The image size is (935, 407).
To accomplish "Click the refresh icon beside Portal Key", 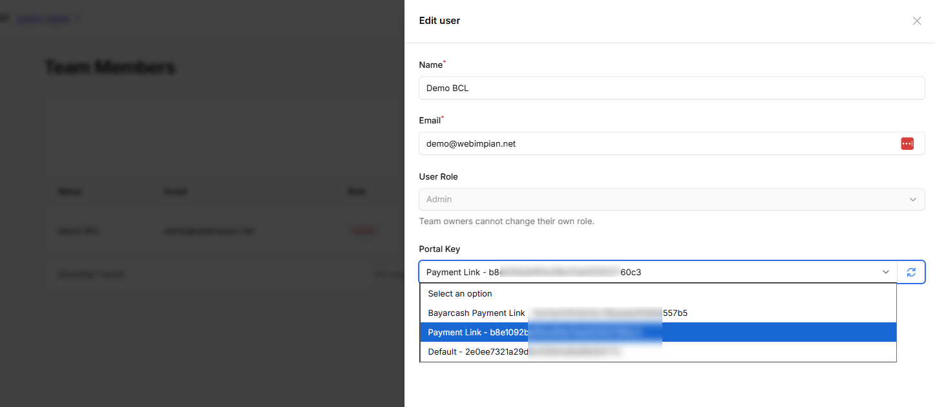I will coord(911,273).
